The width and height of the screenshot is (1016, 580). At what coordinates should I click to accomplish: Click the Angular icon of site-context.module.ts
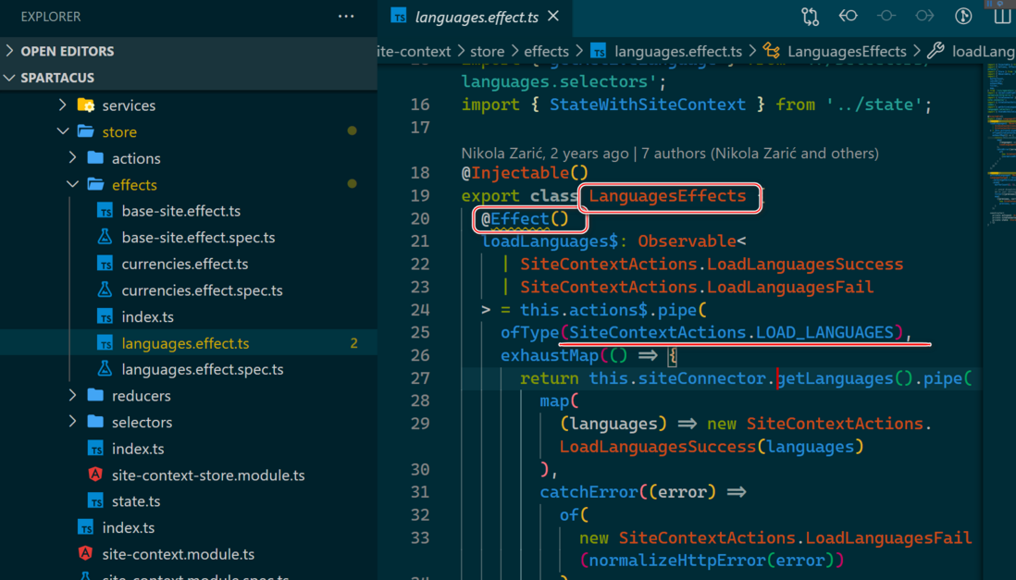[x=85, y=553]
